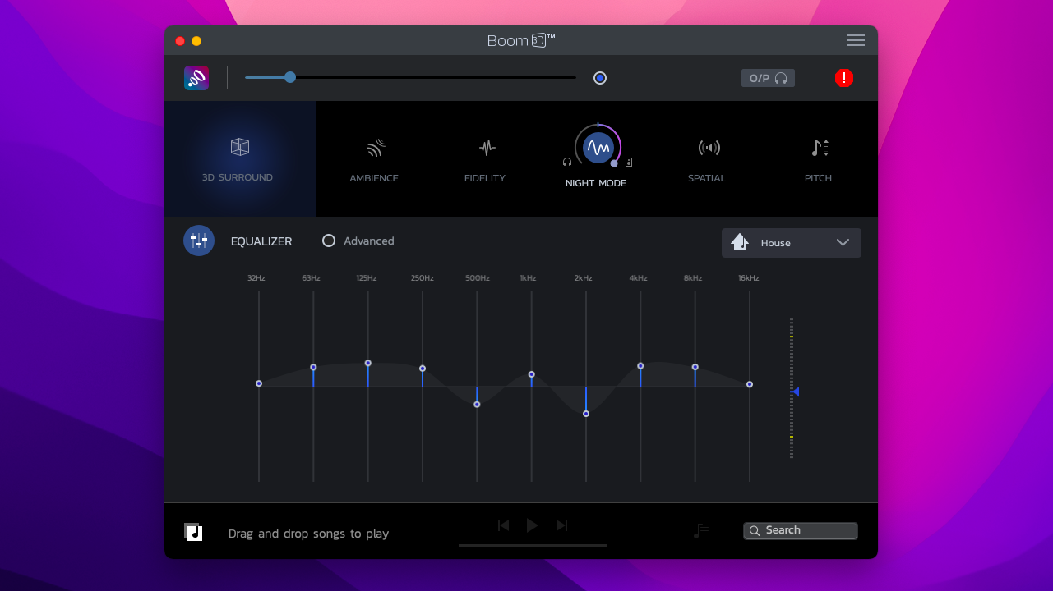Click the 16kHz equalizer band handle

click(x=750, y=384)
